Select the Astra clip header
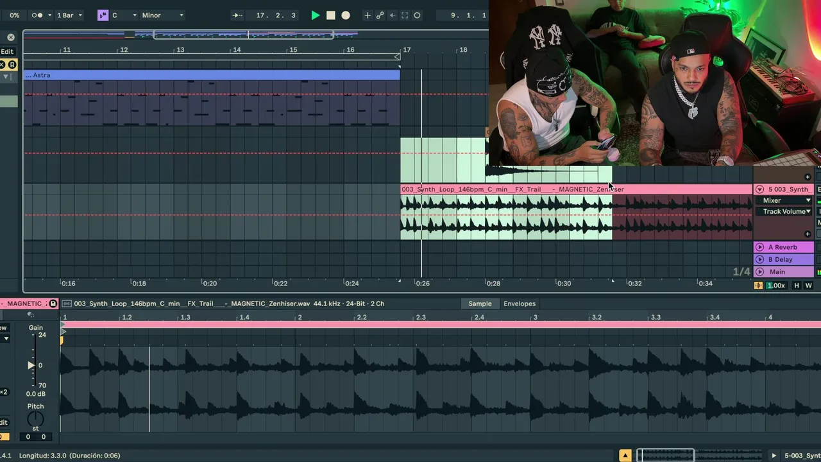The height and width of the screenshot is (462, 821). click(212, 75)
